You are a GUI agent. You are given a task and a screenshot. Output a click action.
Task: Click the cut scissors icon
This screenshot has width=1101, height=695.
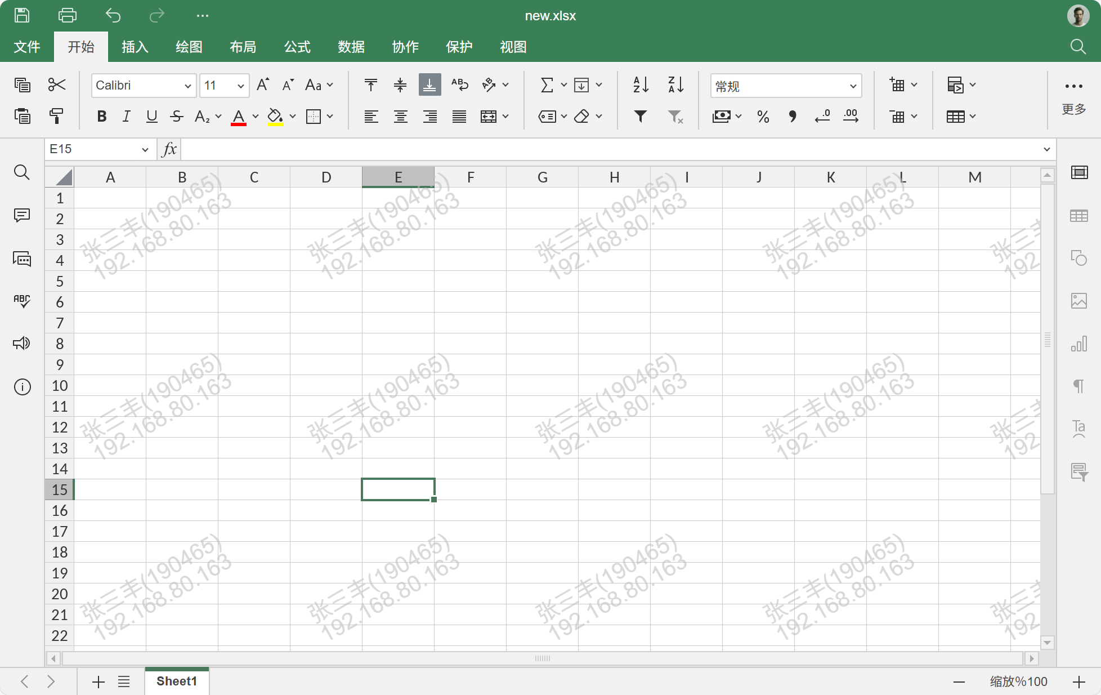tap(56, 85)
